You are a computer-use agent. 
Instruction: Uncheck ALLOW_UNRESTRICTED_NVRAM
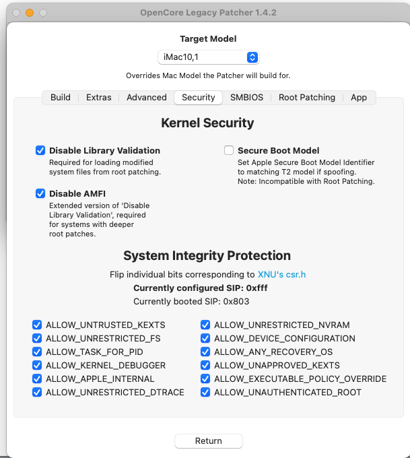point(205,325)
